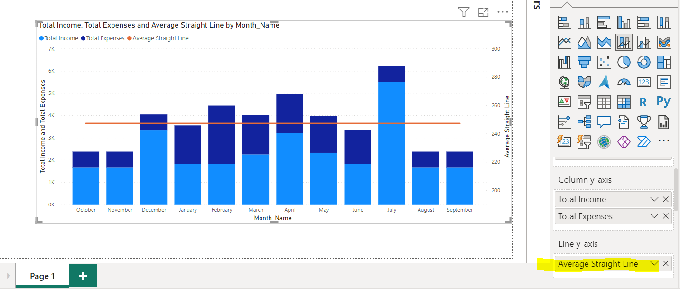Select the Slicer visual
680x289 pixels.
[584, 102]
